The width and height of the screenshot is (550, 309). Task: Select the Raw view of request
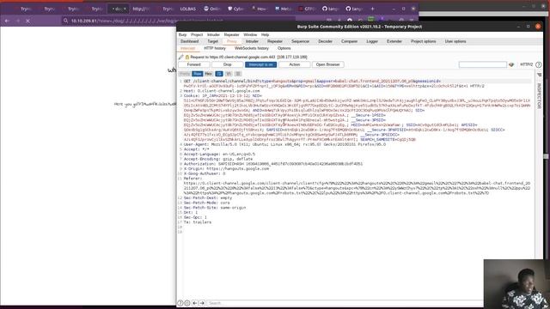[x=198, y=74]
